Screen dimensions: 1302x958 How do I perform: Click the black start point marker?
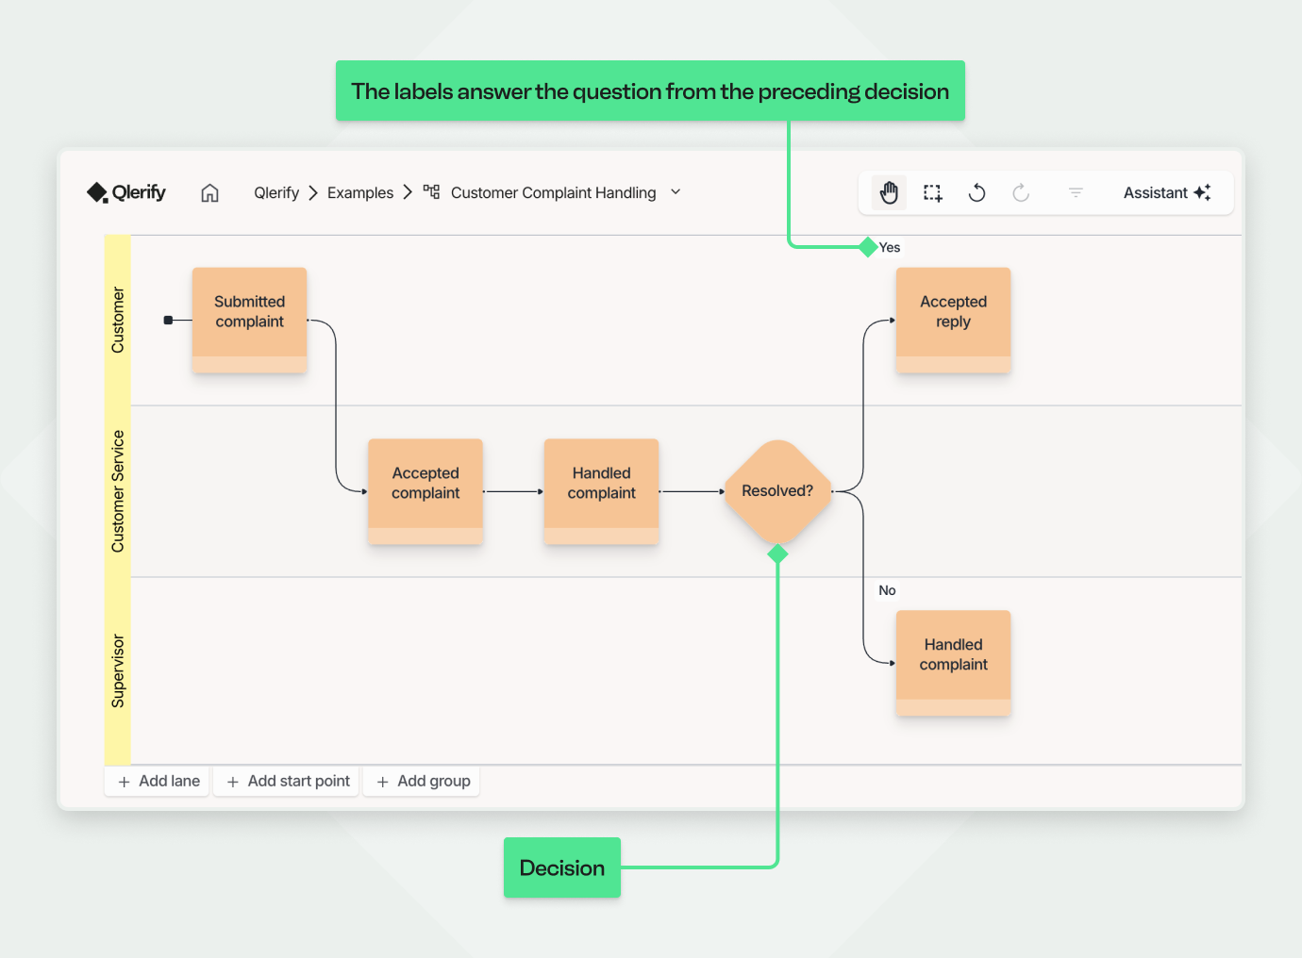pos(168,321)
